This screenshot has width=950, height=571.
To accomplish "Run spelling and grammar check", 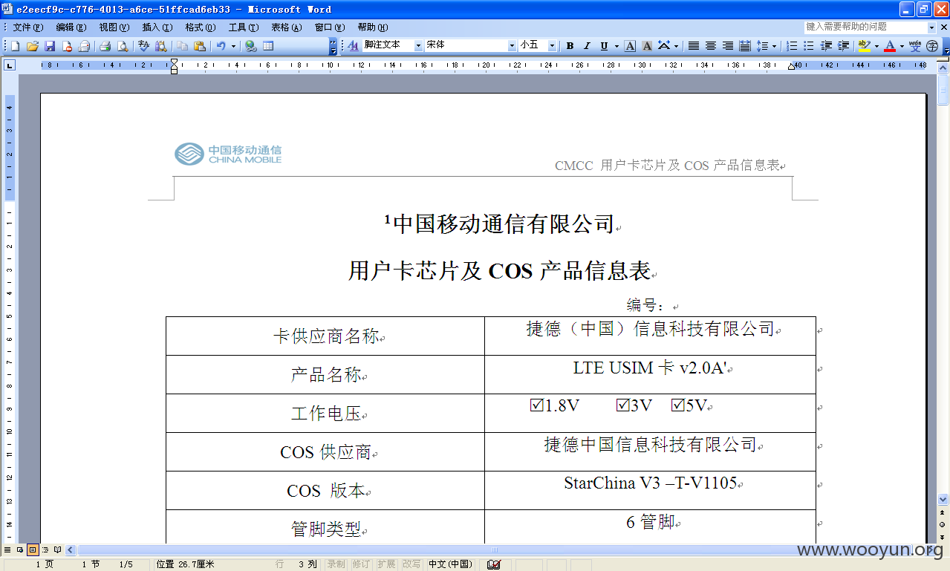I will (x=143, y=46).
